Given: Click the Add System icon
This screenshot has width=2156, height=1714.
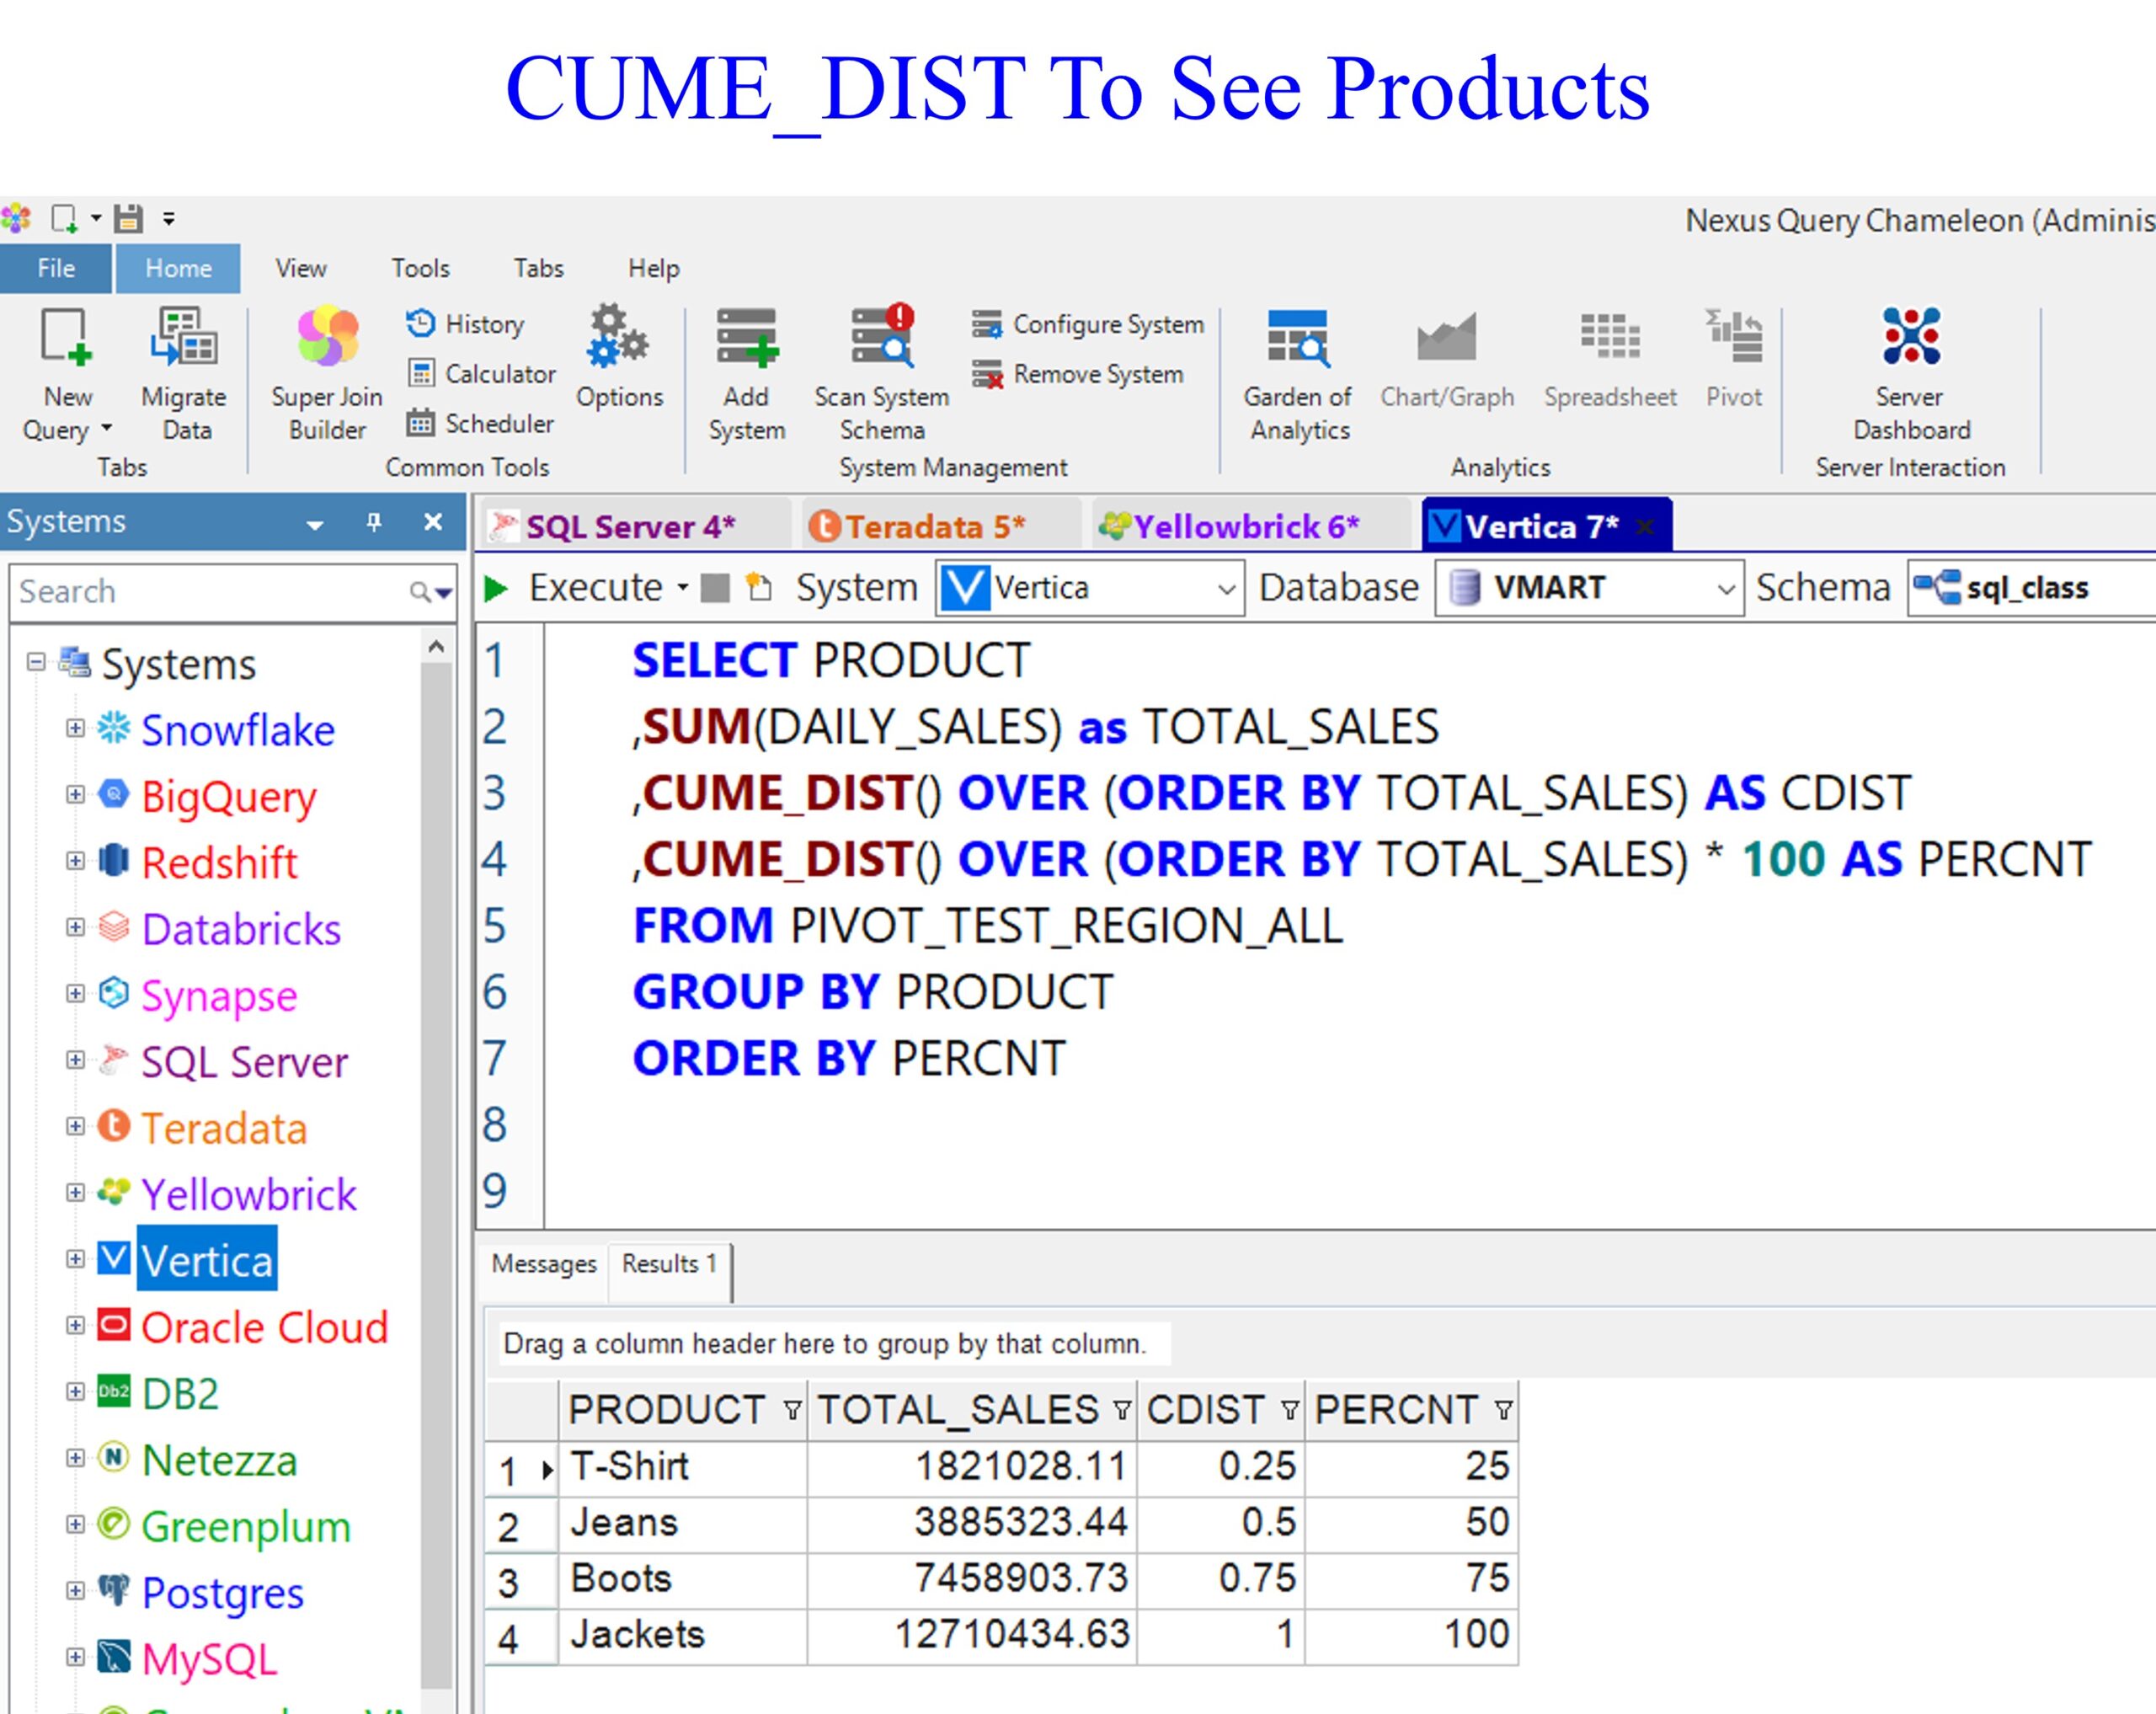Looking at the screenshot, I should 746,337.
